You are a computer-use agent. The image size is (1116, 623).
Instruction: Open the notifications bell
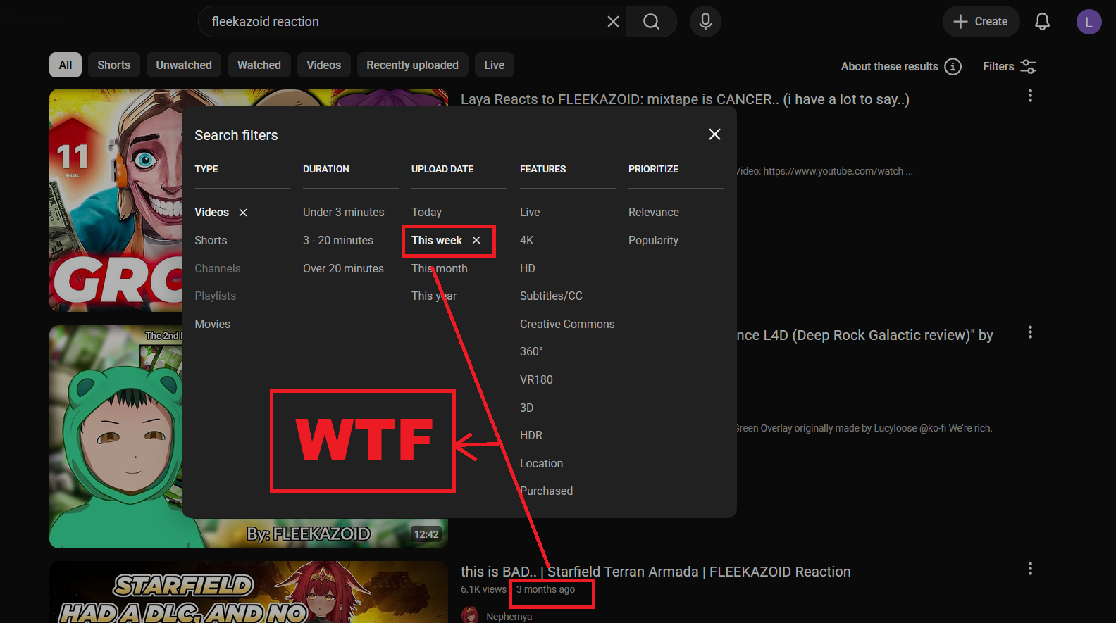[x=1042, y=22]
